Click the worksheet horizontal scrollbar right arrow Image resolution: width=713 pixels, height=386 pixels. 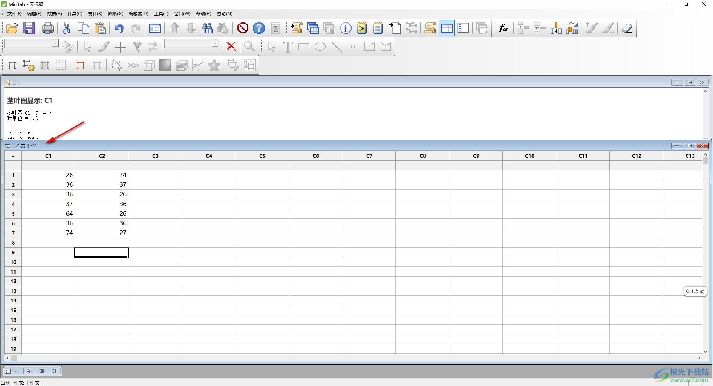pos(699,358)
